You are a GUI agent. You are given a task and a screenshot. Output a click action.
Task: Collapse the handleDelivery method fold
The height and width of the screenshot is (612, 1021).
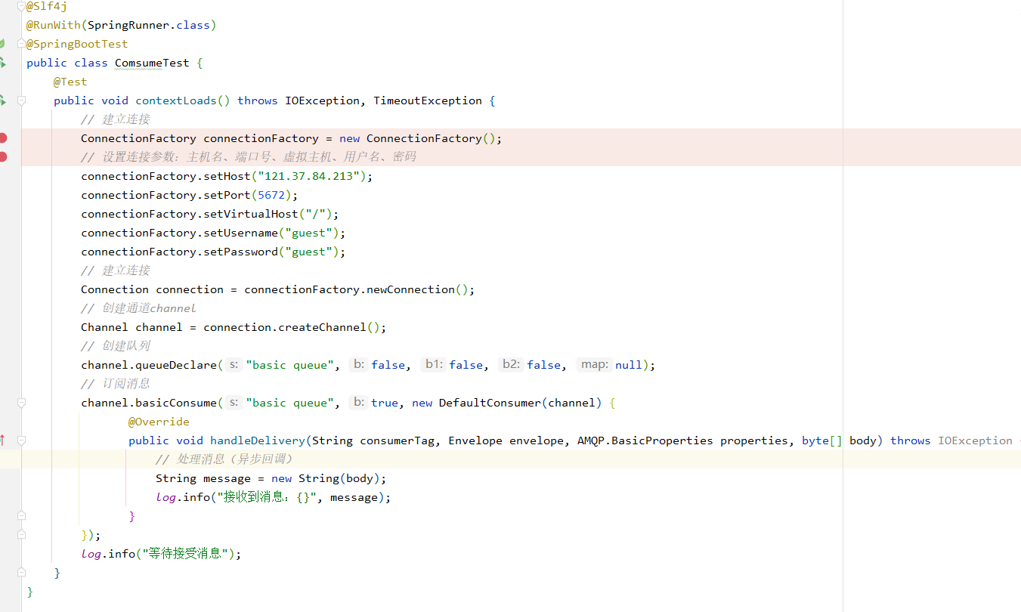(x=21, y=440)
